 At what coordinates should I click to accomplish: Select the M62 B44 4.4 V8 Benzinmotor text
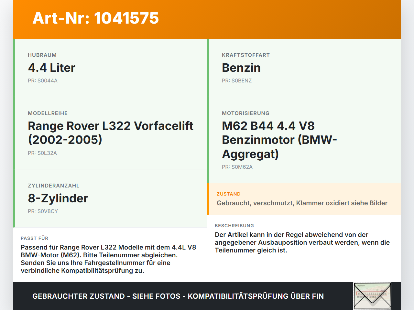click(x=279, y=140)
